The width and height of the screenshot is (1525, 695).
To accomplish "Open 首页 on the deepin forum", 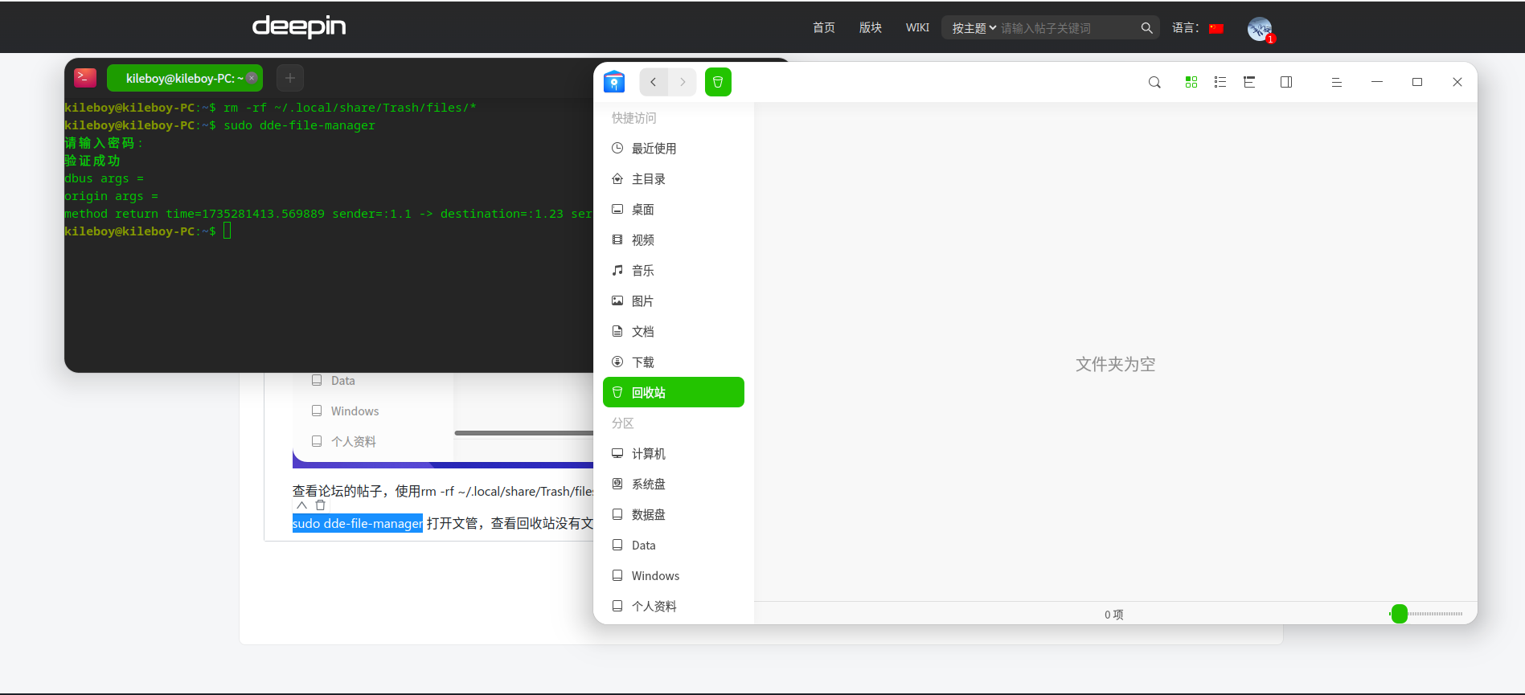I will [823, 27].
